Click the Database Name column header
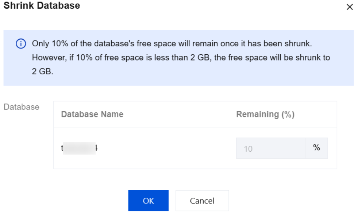Screen dimensions: 358x214 click(x=92, y=114)
